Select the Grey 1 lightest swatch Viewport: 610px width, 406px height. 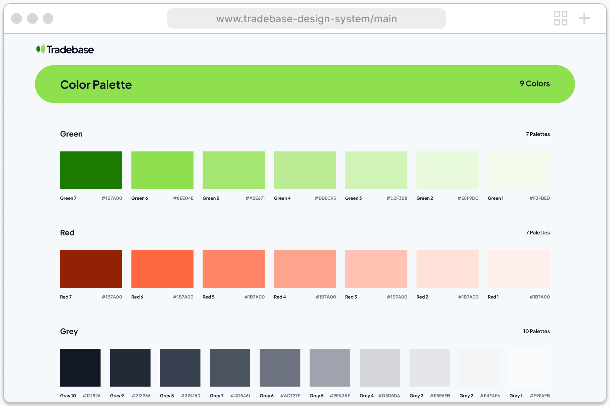(530, 368)
